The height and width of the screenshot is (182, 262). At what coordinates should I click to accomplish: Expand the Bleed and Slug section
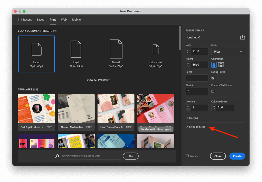(x=197, y=127)
